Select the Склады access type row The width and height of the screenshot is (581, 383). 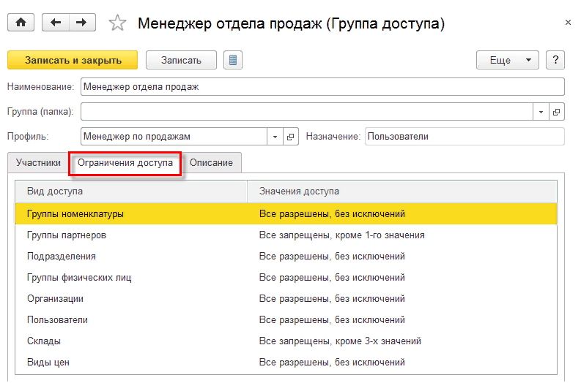(x=44, y=341)
